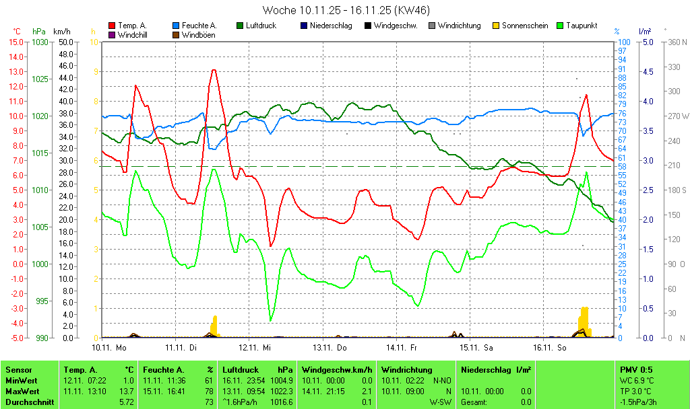Screen dimensions: 690x409
Task: Select the MaxWert row label
Action: coord(24,392)
